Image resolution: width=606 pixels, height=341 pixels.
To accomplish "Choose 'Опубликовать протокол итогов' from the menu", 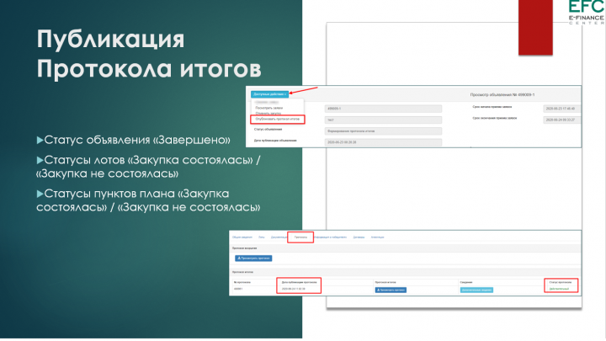I will (x=278, y=119).
